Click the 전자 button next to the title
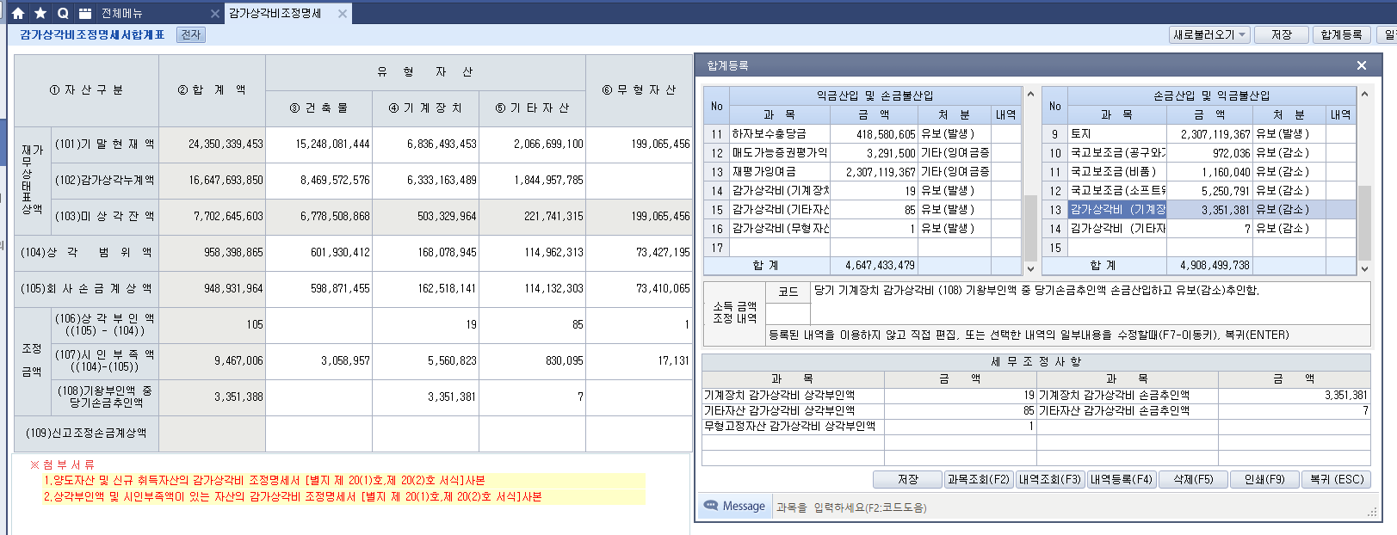 click(191, 34)
